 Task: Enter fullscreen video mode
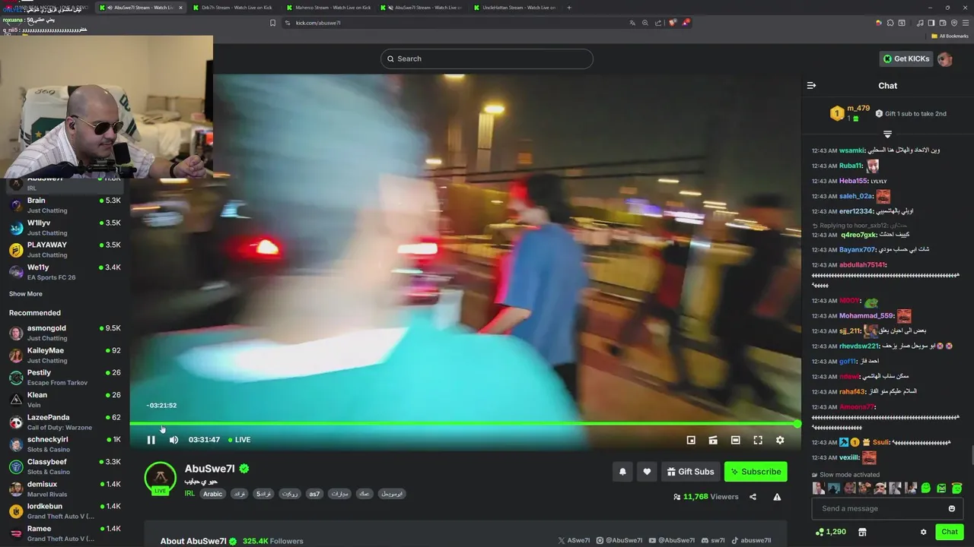click(x=758, y=440)
